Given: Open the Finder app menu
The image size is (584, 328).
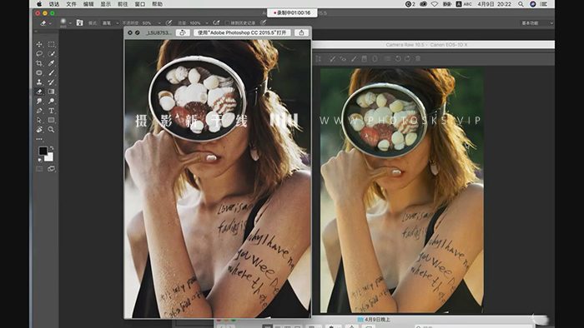Looking at the screenshot, I should pos(54,4).
